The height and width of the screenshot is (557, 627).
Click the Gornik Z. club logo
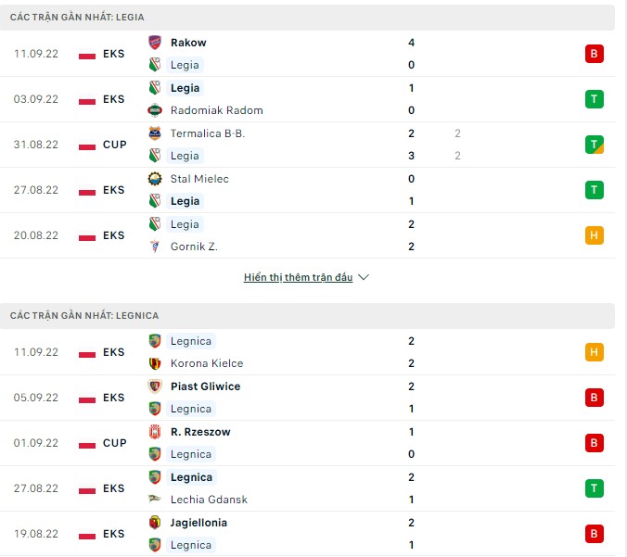(155, 247)
